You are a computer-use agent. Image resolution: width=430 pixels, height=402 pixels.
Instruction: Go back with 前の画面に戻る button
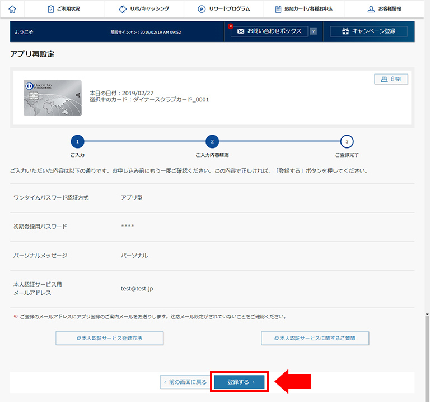[184, 382]
